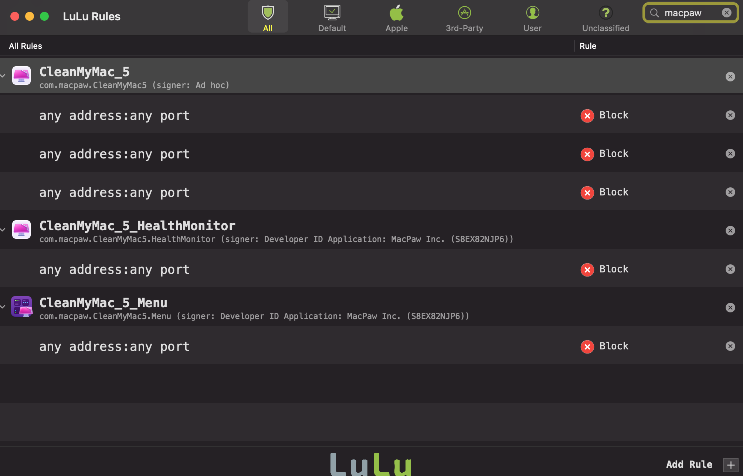
Task: Delete all CleanMyMac_5 rules
Action: [730, 77]
